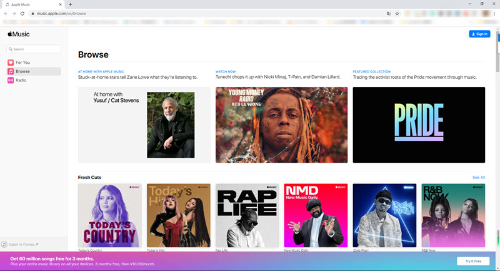
Task: Open the Browse section
Action: point(34,71)
